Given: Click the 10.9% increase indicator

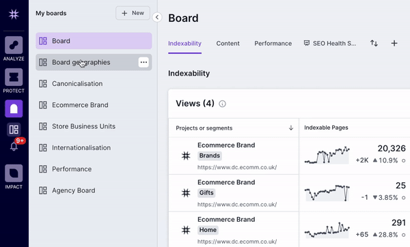Looking at the screenshot, I should [385, 160].
